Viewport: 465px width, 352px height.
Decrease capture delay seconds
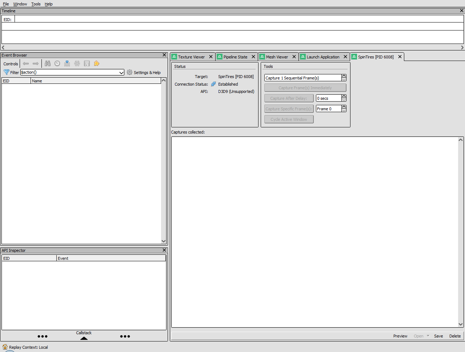[344, 100]
